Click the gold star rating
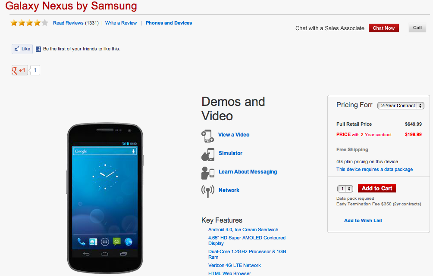Viewport: 433px width, 276px height. pyautogui.click(x=29, y=23)
